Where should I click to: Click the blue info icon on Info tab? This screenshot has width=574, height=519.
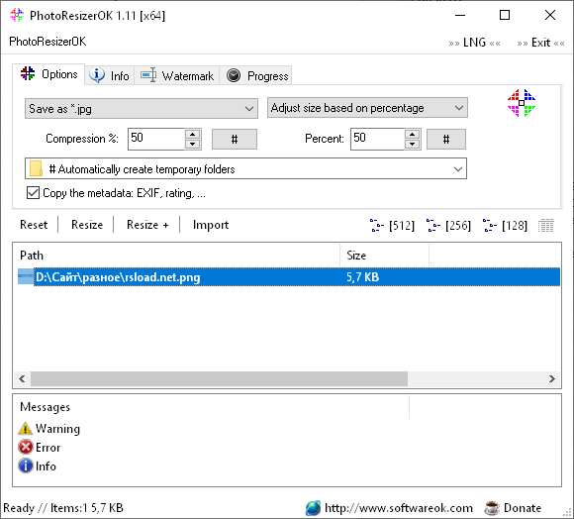click(x=97, y=75)
